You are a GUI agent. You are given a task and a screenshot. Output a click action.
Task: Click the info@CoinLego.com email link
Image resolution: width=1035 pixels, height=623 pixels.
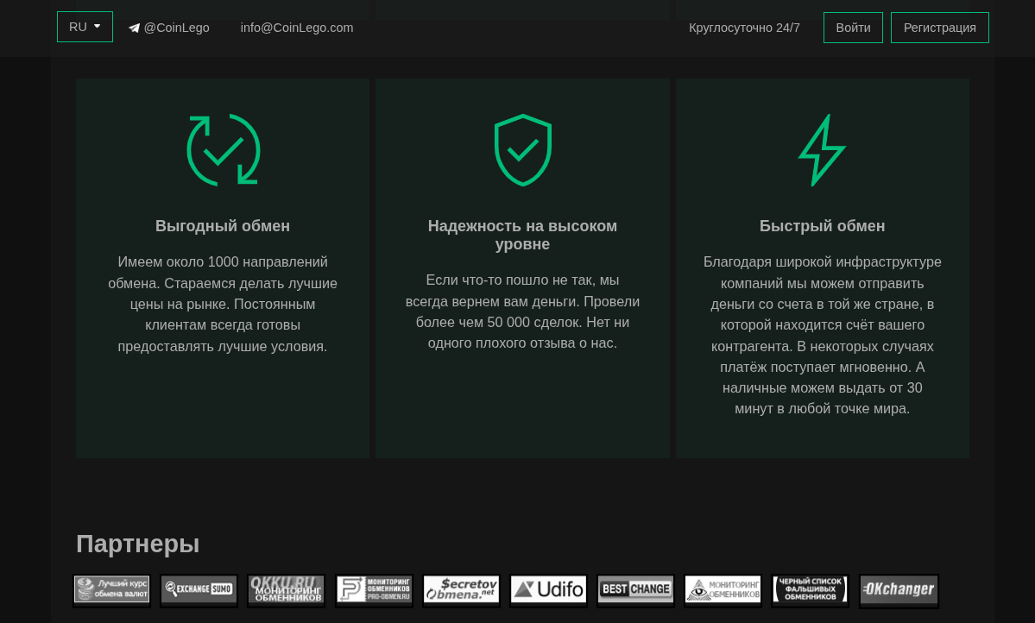[296, 28]
